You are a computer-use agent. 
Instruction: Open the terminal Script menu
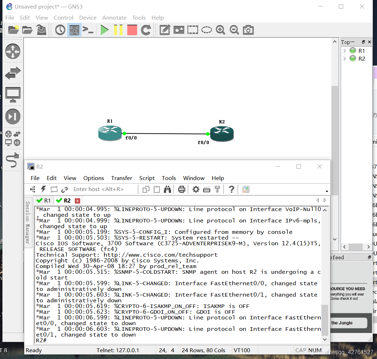[x=147, y=178]
